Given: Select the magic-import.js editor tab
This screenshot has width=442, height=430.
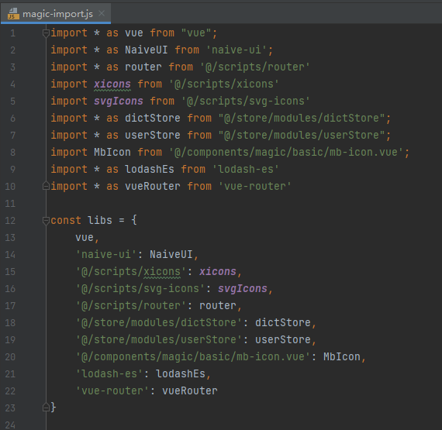Looking at the screenshot, I should (56, 13).
